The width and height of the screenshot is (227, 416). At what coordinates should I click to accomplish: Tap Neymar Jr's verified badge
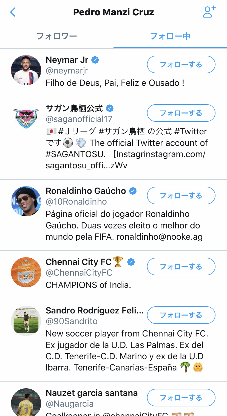pos(95,60)
